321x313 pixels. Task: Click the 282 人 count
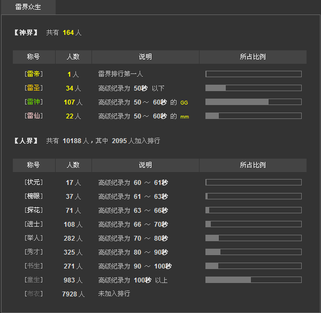pos(73,238)
